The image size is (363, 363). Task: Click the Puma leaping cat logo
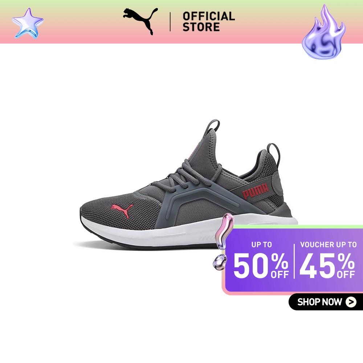(140, 21)
